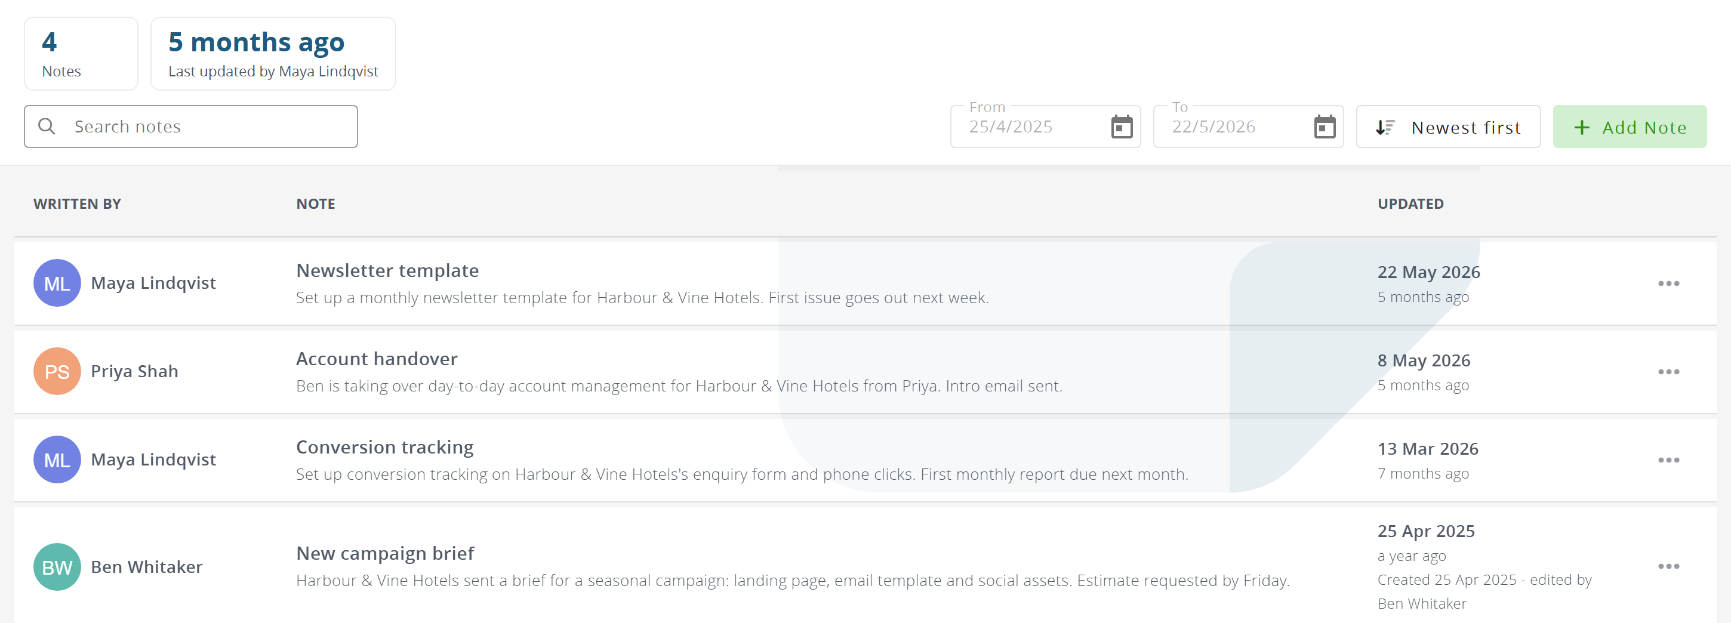Click the plus icon on Add Note
1731x623 pixels.
click(x=1582, y=127)
